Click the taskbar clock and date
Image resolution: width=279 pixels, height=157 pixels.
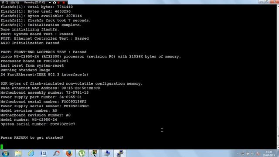[269, 154]
